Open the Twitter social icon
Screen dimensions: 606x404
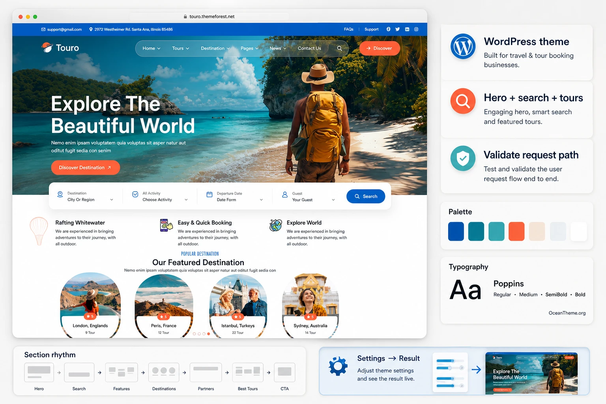tap(397, 29)
